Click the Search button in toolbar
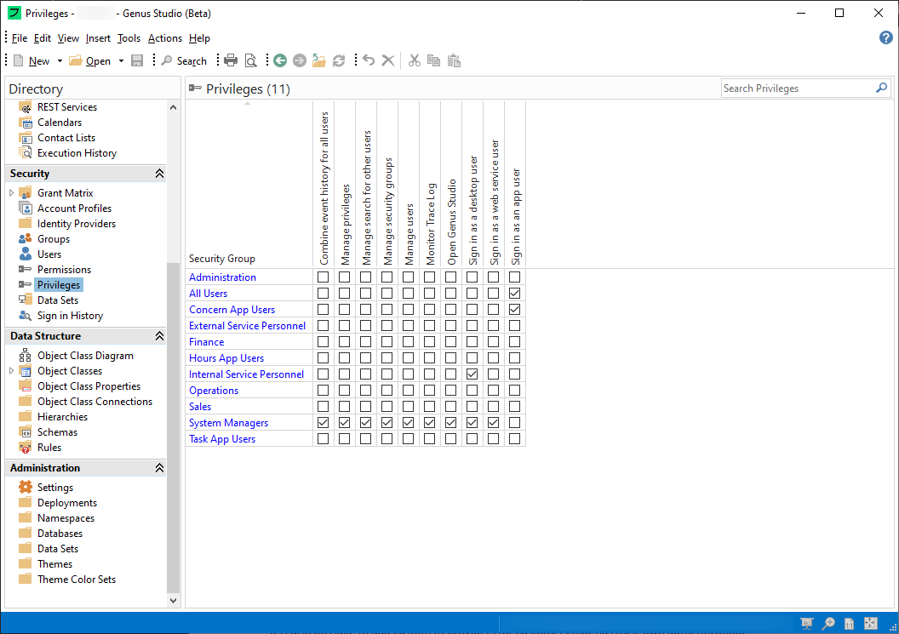This screenshot has height=634, width=899. (x=184, y=60)
